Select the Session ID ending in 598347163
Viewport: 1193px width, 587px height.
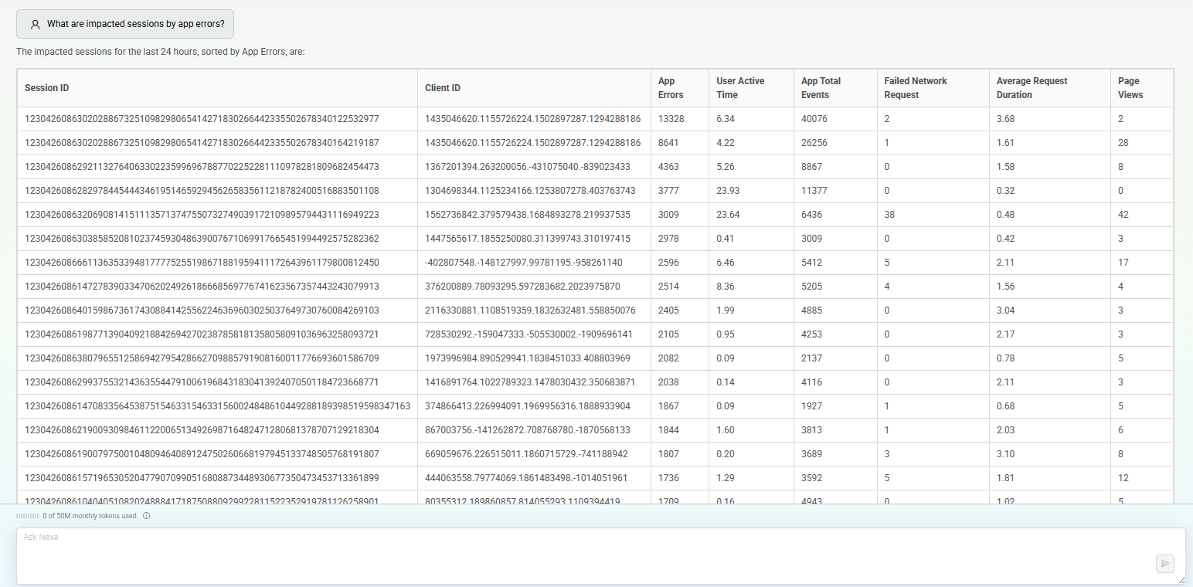[x=217, y=406]
